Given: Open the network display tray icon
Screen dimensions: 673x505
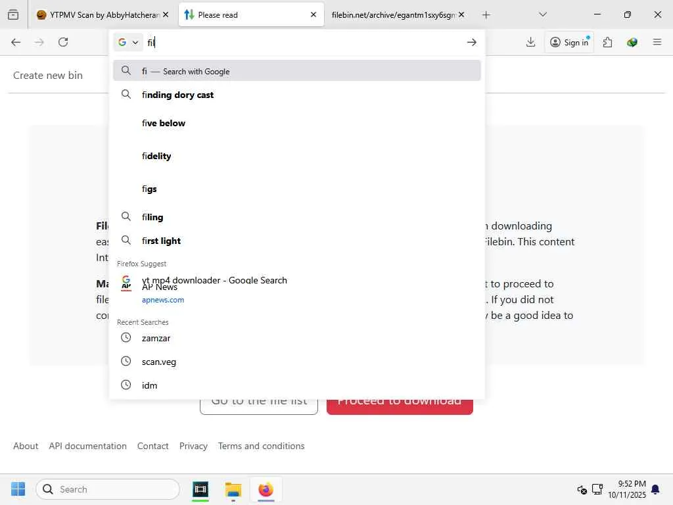Looking at the screenshot, I should (597, 489).
